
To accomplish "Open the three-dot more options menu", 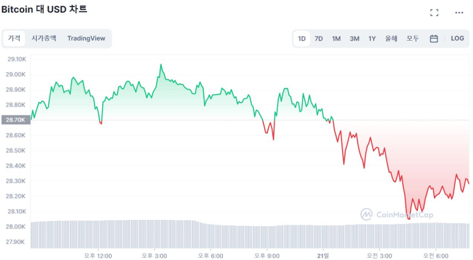I will [x=459, y=13].
